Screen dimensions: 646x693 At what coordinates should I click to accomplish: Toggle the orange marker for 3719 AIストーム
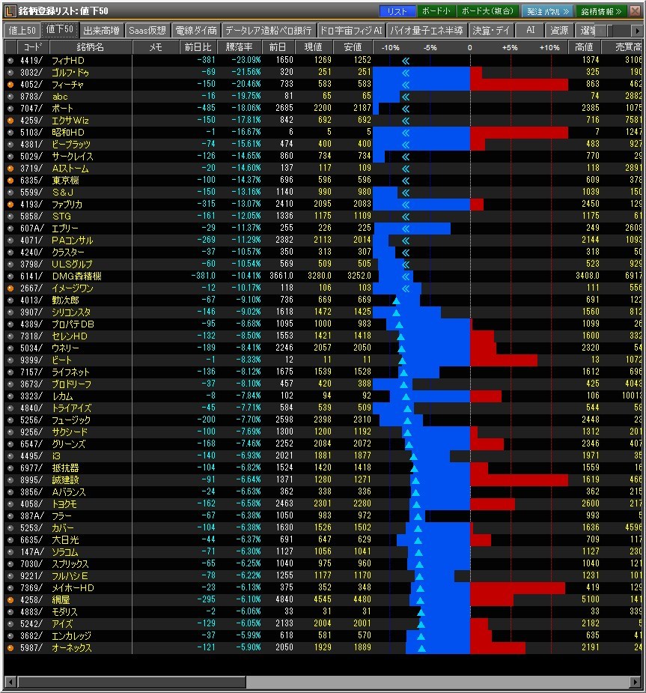[x=10, y=169]
